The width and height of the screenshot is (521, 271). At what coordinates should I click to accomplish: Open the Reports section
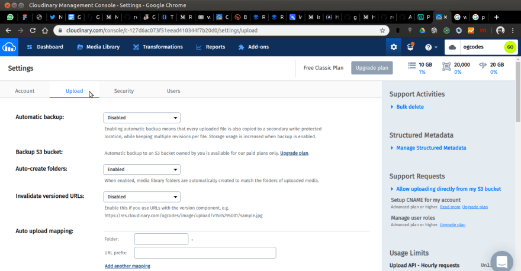(211, 47)
